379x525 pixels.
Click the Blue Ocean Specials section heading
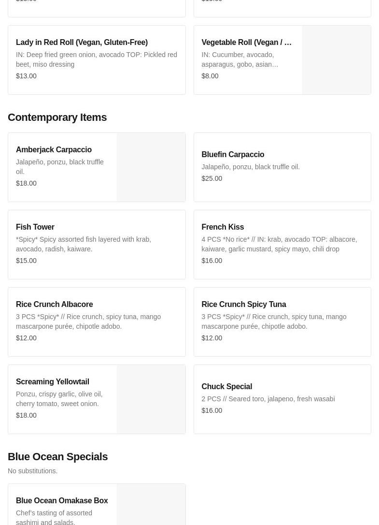pos(57,457)
